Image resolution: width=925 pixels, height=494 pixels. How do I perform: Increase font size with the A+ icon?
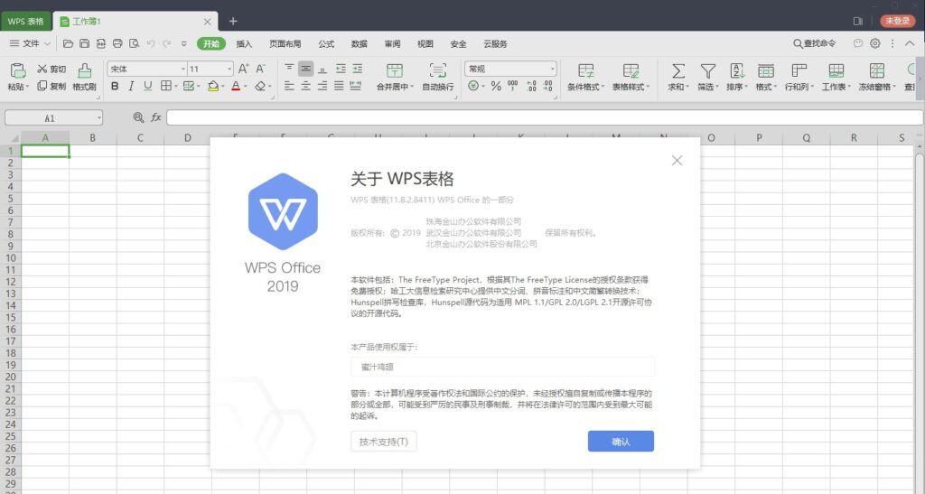(243, 69)
